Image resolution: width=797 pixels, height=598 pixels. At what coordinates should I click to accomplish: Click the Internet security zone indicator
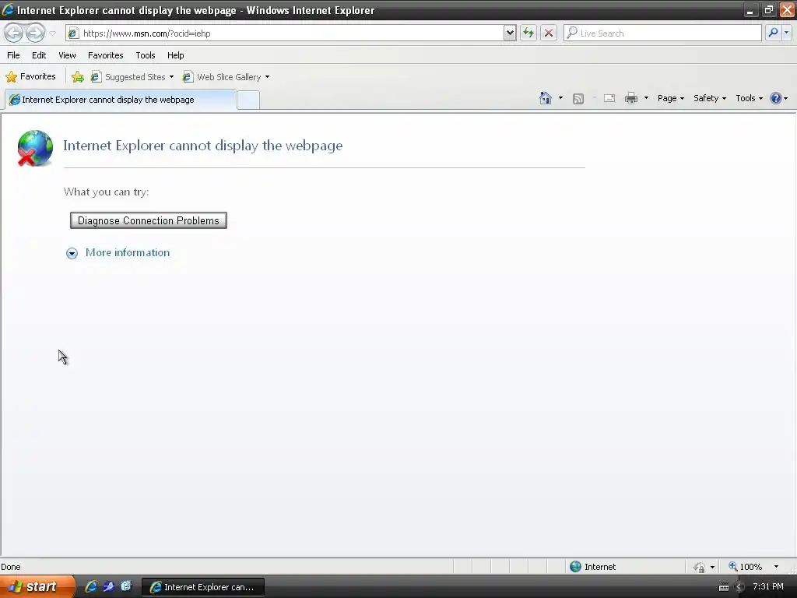[x=592, y=567]
